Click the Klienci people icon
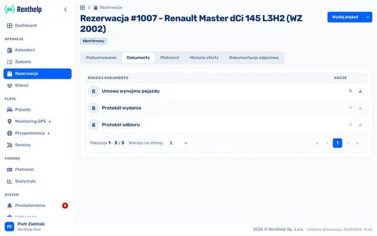The width and height of the screenshot is (377, 236). 9,85
